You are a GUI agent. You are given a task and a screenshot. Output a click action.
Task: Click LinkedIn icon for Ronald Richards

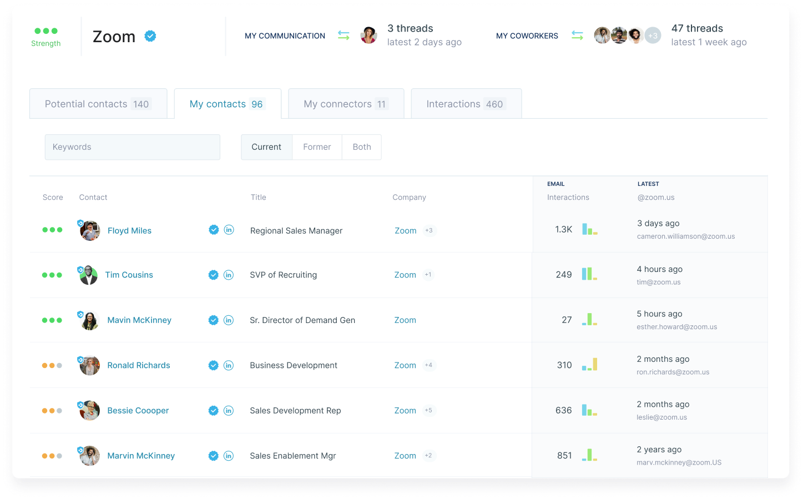[229, 365]
